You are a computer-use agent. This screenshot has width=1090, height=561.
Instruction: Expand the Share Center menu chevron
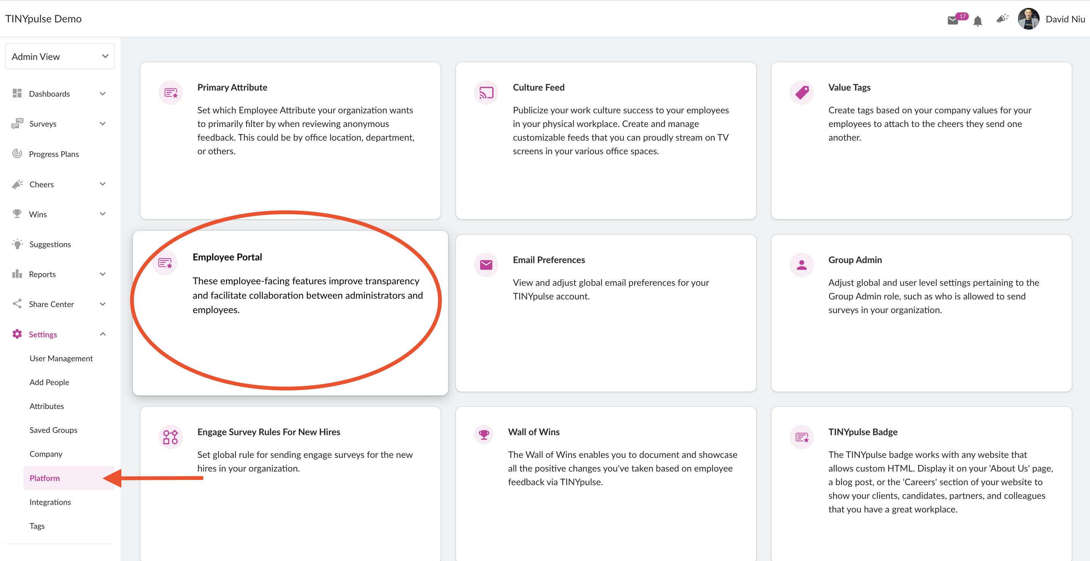click(102, 304)
